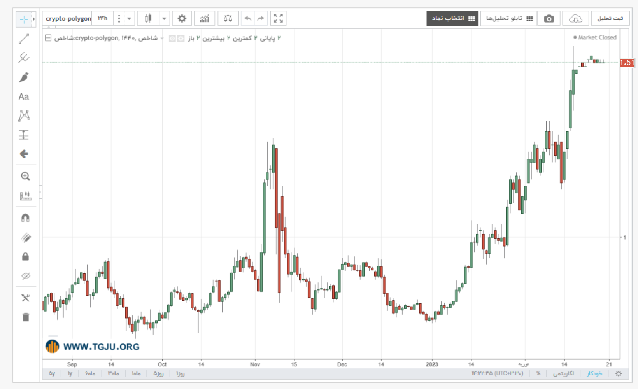The height and width of the screenshot is (389, 638).
Task: Click the ثبت تحلیل submit analysis button
Action: tap(610, 19)
